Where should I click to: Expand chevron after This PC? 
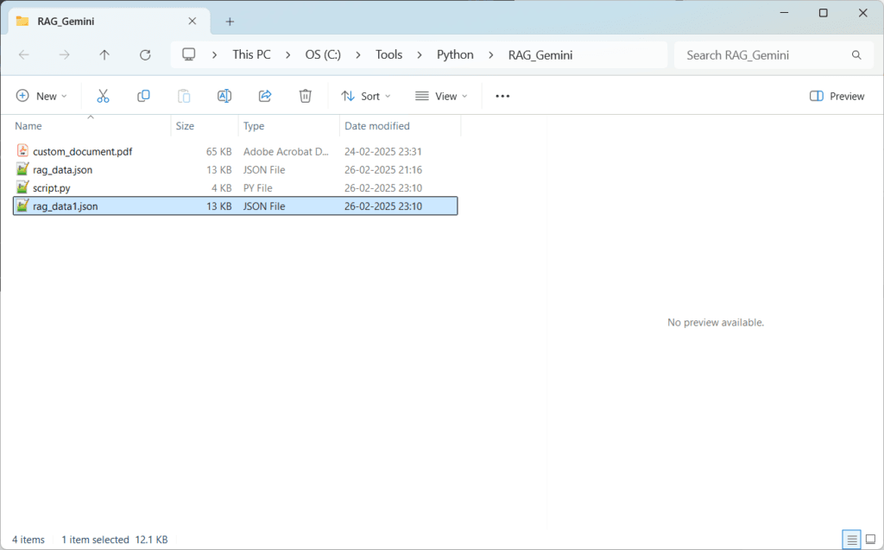tap(288, 54)
